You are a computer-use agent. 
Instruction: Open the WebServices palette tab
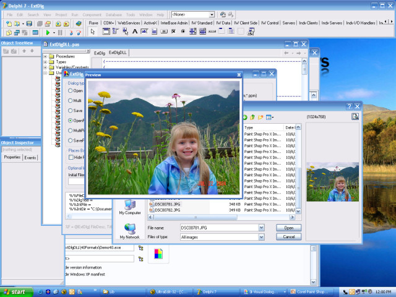pyautogui.click(x=129, y=23)
